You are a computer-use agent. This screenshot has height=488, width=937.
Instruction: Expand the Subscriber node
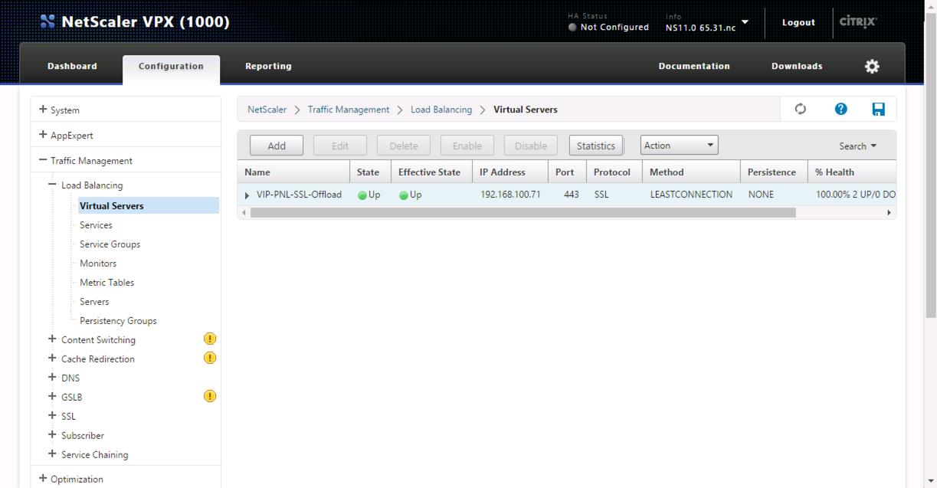pos(52,434)
